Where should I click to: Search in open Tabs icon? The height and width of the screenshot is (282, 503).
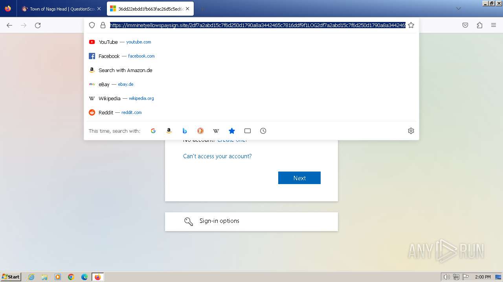coord(248,131)
